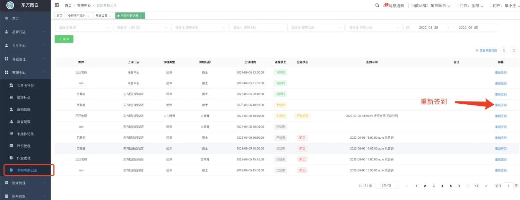Click the search magnifier icon in header

[x=378, y=6]
